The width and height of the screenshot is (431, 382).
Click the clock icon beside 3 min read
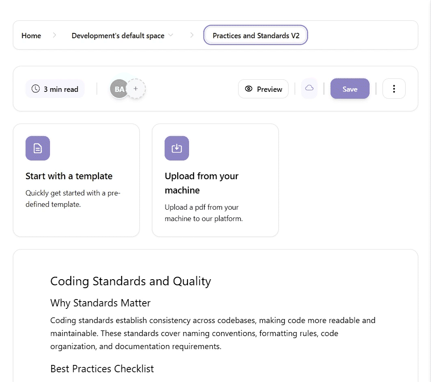36,89
